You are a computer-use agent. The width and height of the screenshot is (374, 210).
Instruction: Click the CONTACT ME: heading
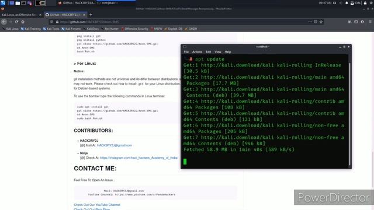click(x=95, y=169)
